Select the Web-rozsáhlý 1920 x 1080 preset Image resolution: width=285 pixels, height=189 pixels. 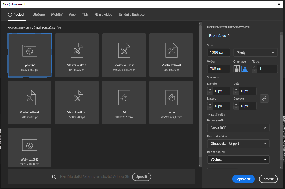(x=30, y=147)
